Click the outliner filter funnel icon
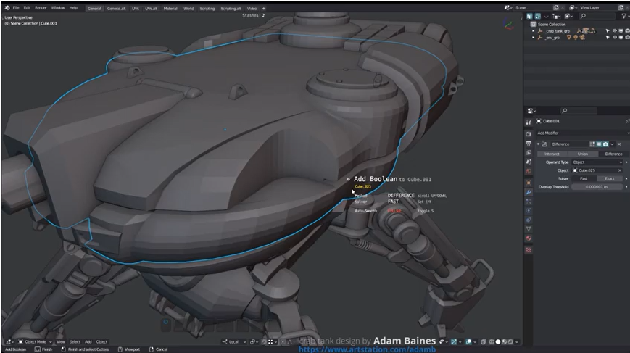The image size is (630, 353). [623, 16]
